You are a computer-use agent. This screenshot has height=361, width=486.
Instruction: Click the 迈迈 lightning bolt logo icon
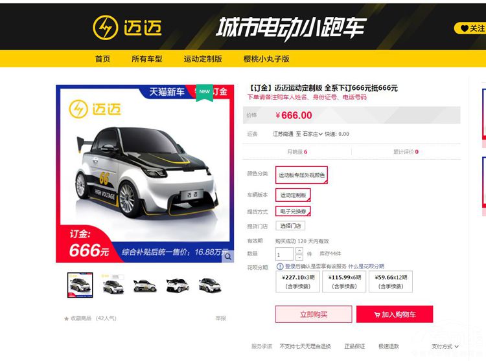click(106, 28)
